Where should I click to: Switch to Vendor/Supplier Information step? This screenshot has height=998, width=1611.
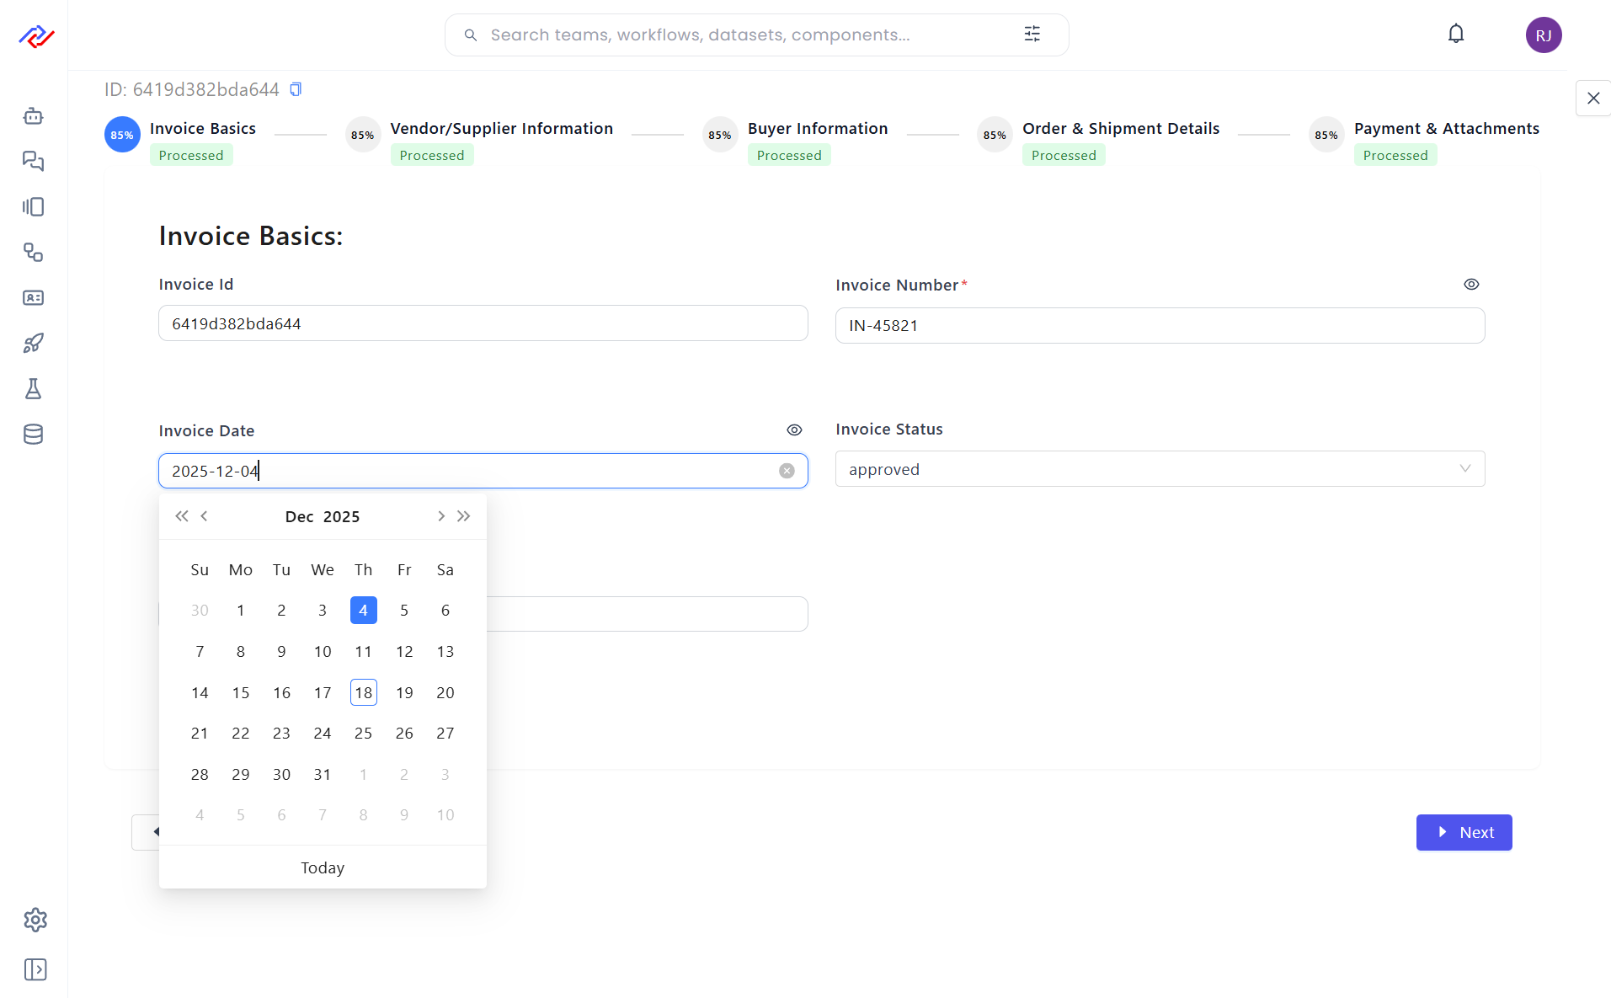[x=500, y=129]
